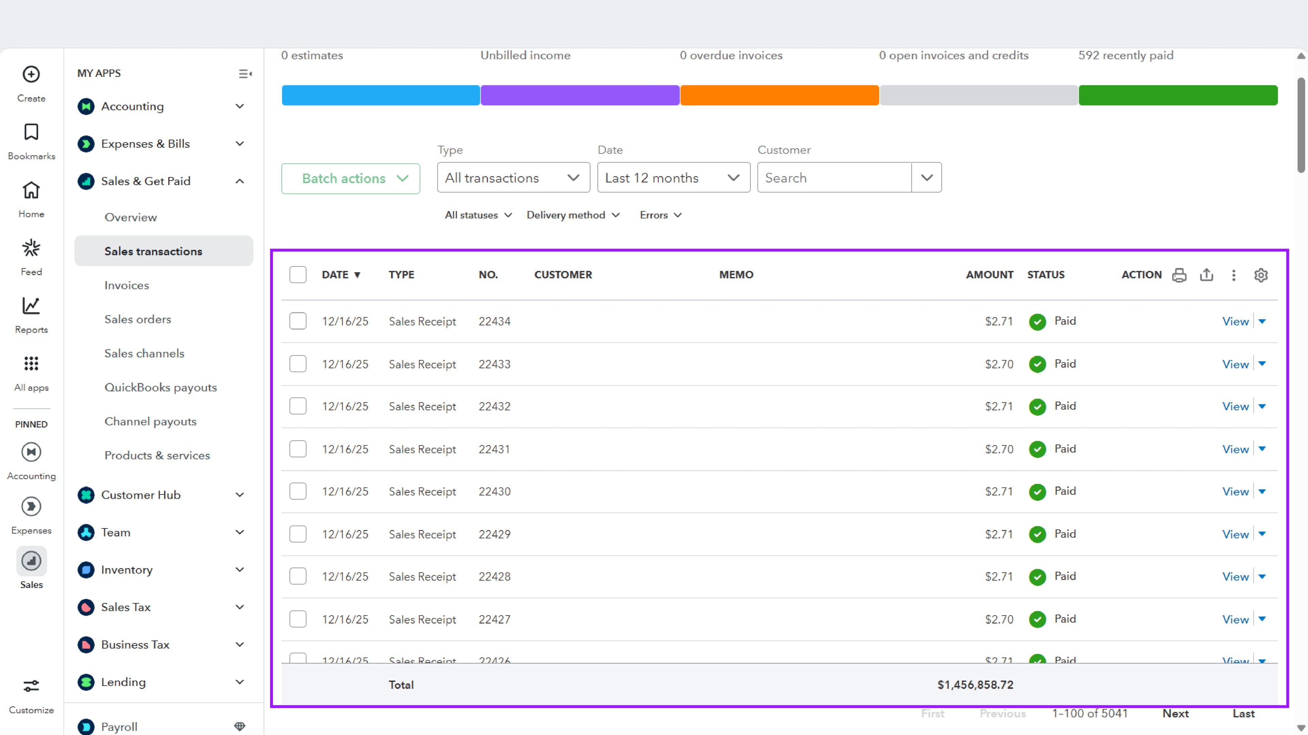Click the Create plus icon

(31, 75)
